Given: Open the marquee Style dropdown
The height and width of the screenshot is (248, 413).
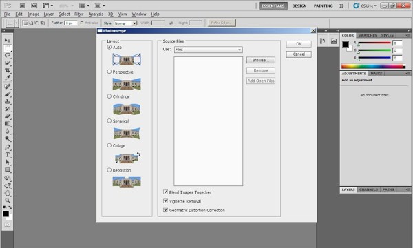Looking at the screenshot, I should 125,23.
